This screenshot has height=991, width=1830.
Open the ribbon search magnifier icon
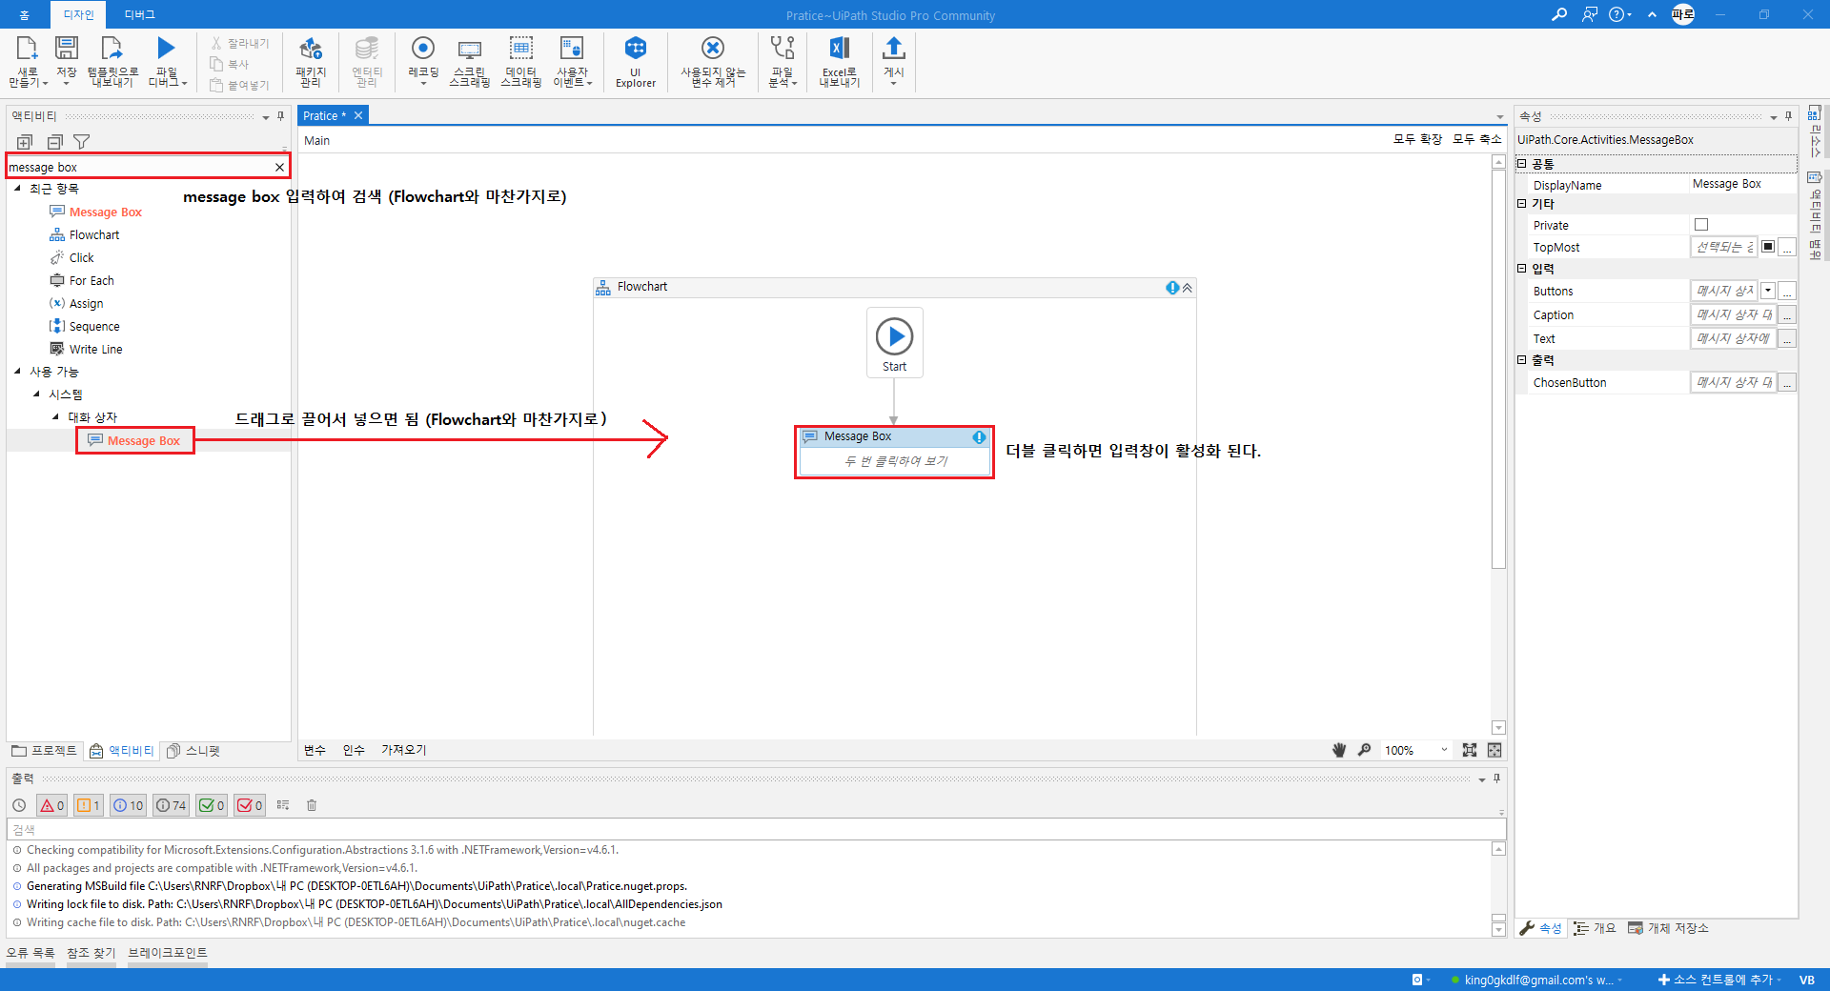pyautogui.click(x=1559, y=14)
